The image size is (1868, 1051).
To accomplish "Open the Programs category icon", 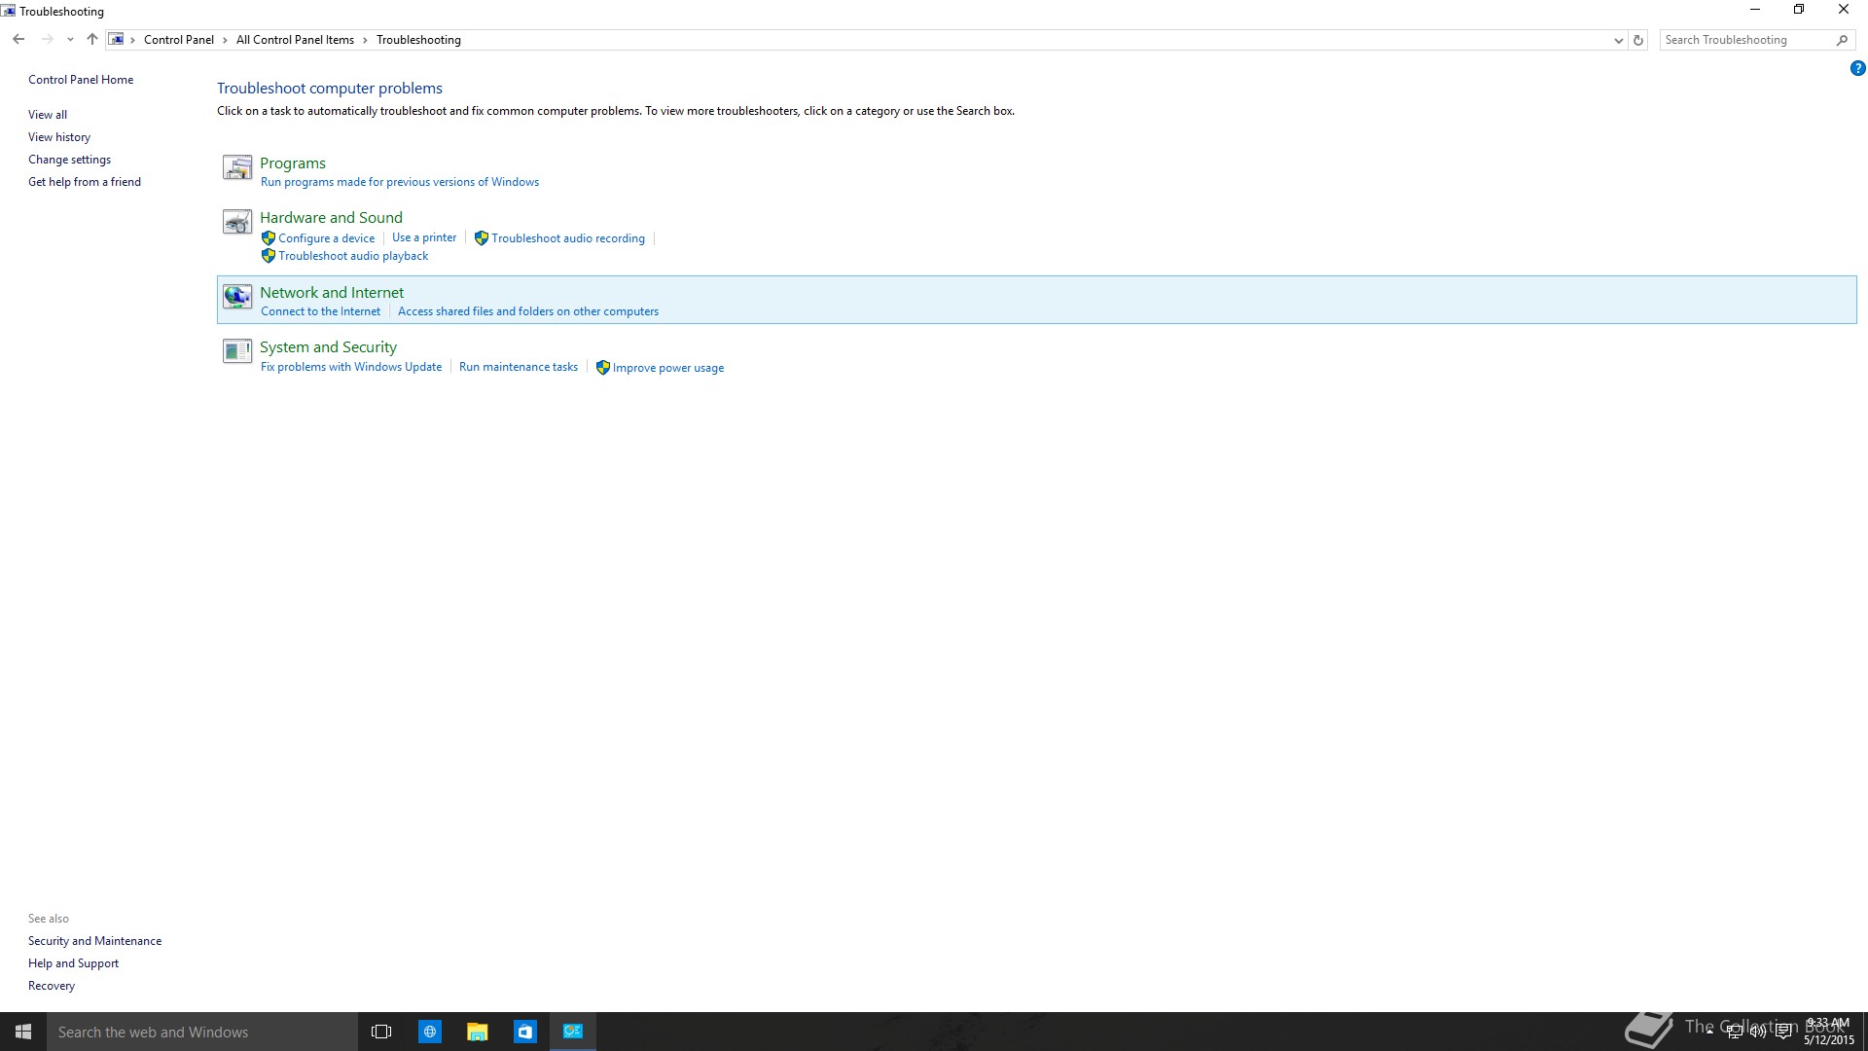I will click(237, 167).
